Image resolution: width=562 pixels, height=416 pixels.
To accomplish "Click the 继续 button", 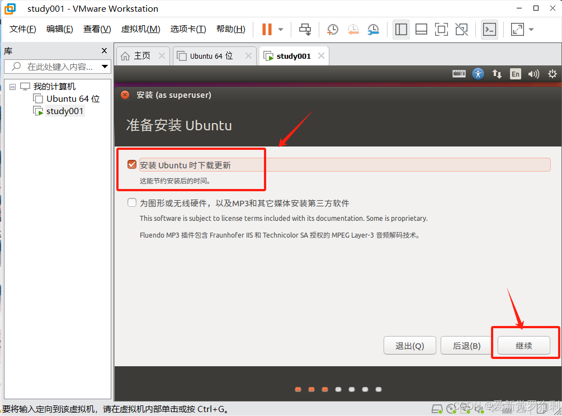I will tap(523, 346).
